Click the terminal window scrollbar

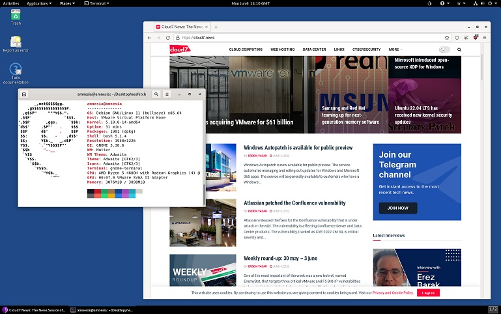click(204, 195)
